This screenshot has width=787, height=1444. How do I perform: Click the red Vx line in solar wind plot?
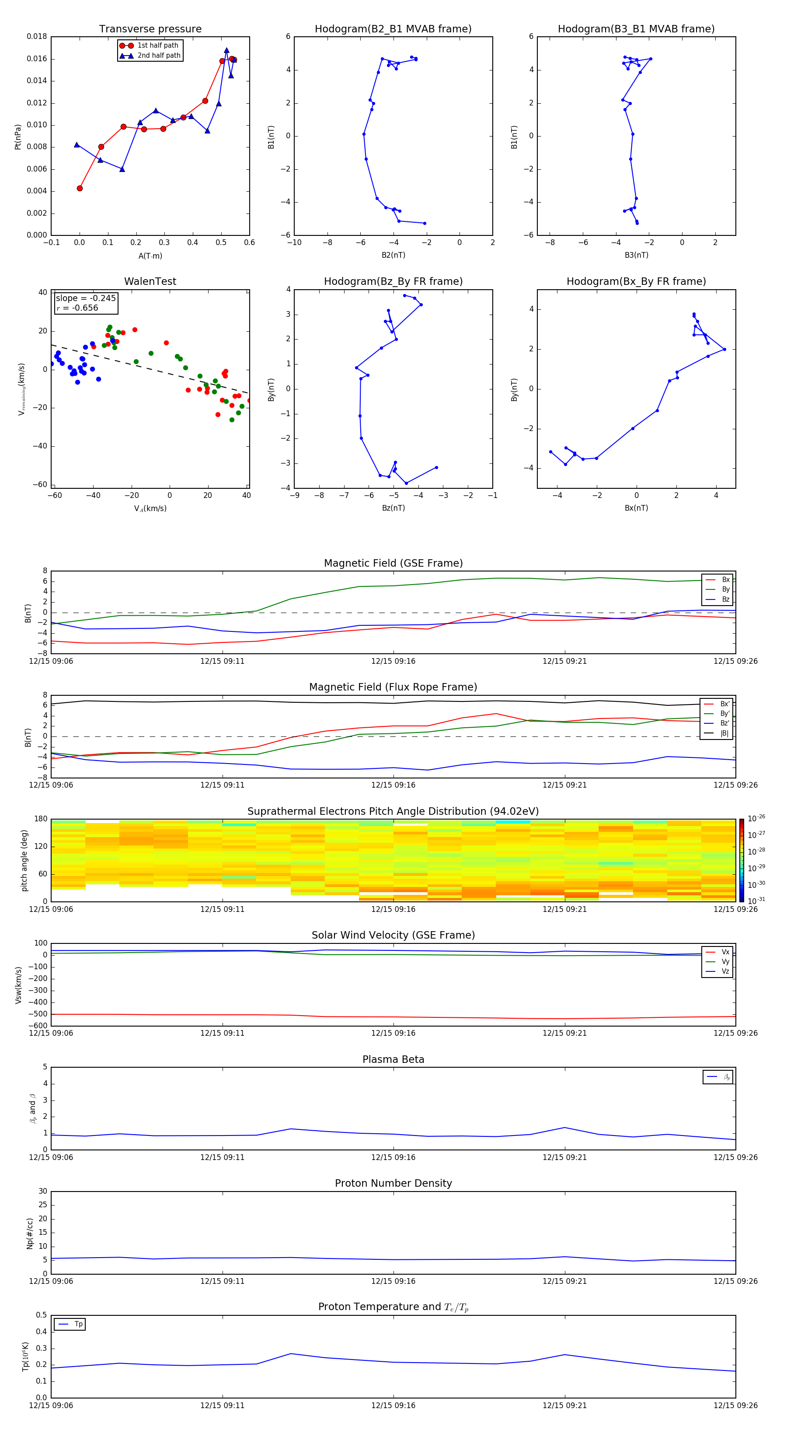pyautogui.click(x=393, y=1016)
